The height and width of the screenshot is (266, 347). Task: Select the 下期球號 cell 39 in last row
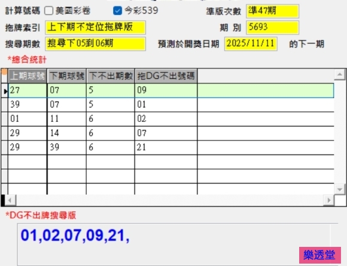click(66, 148)
